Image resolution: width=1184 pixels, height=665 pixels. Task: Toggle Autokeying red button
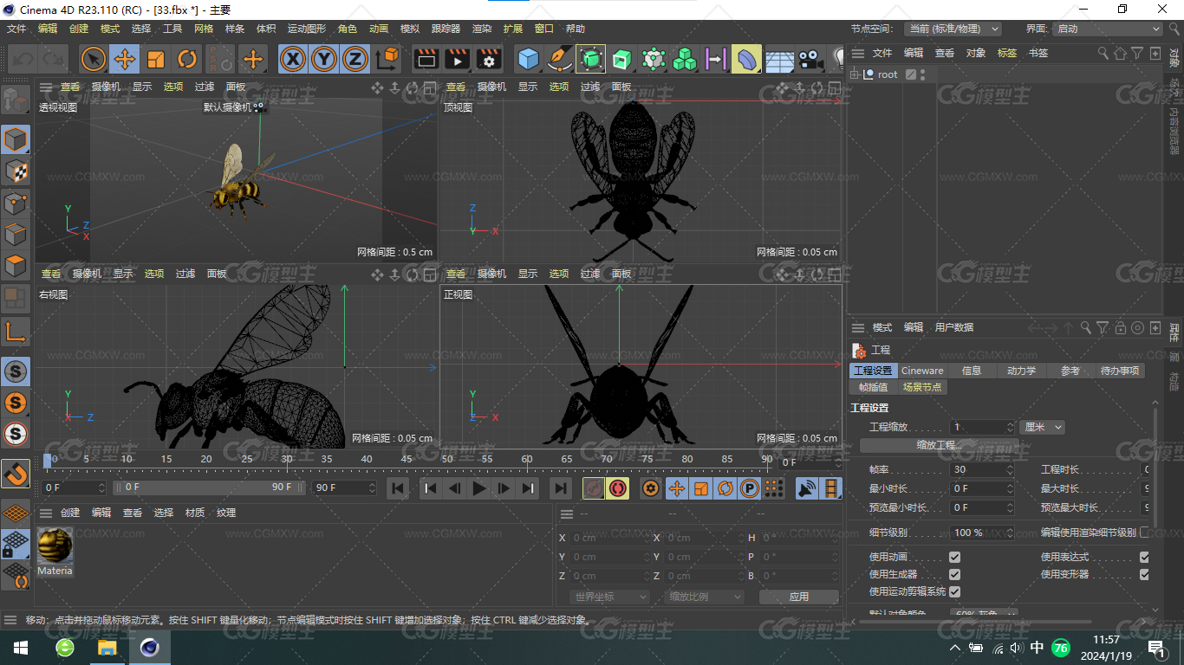(617, 488)
